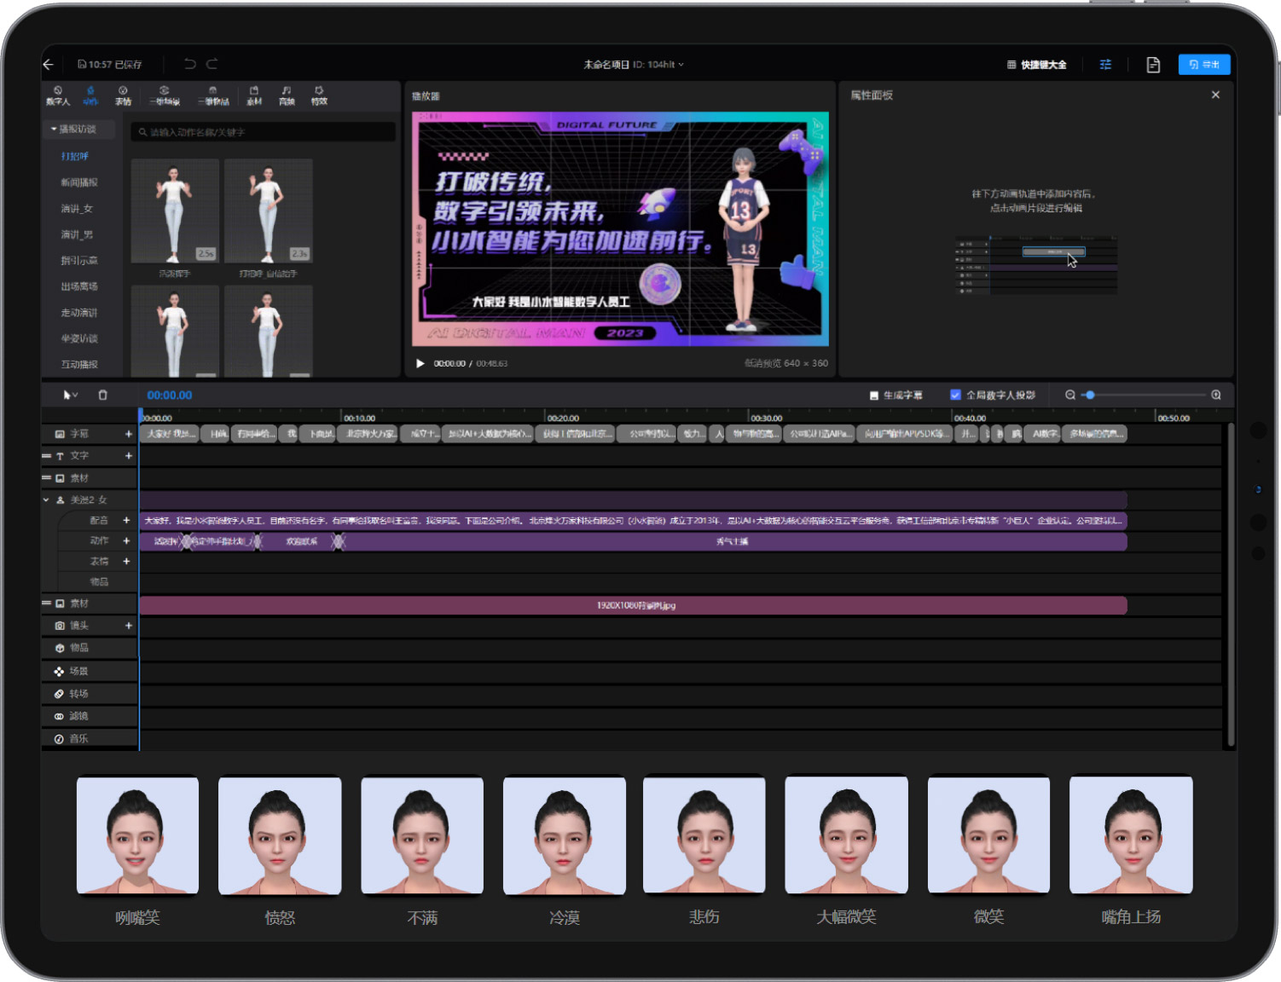Open the 动作 actions tab
1281x982 pixels.
pyautogui.click(x=90, y=95)
